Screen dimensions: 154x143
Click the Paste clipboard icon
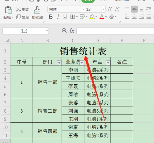(8, 10)
